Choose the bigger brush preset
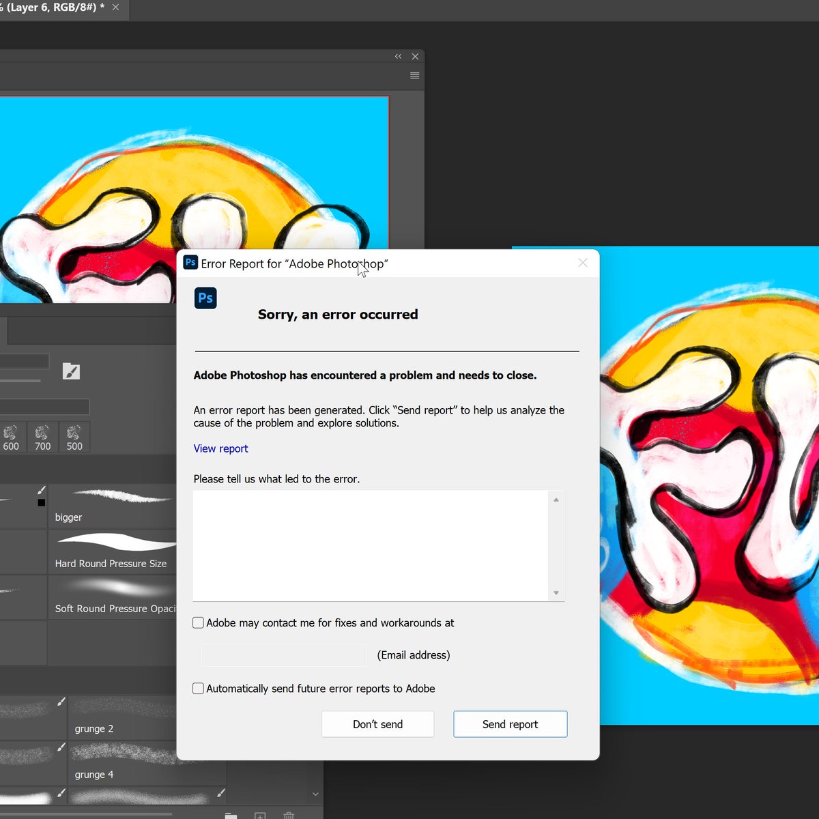The height and width of the screenshot is (819, 819). [112, 506]
